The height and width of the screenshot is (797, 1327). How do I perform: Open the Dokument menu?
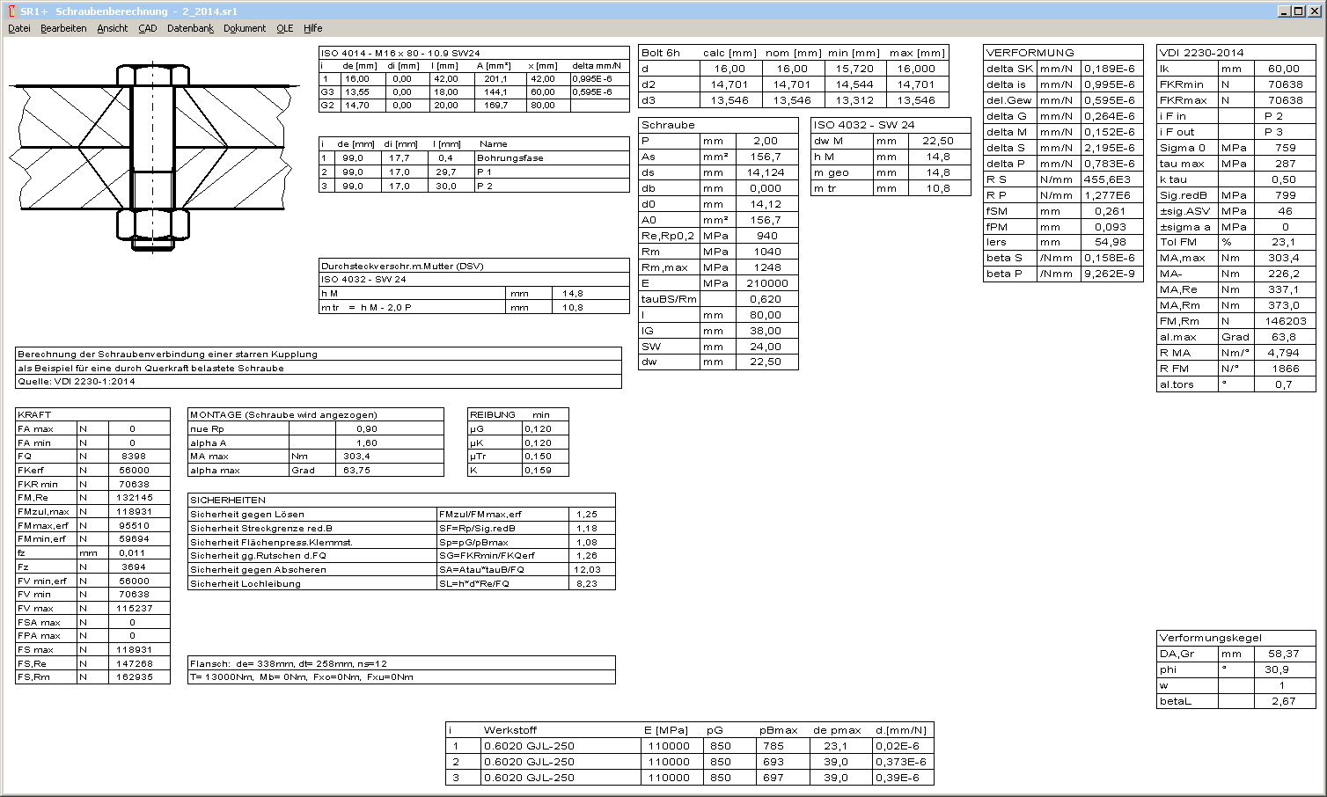244,28
